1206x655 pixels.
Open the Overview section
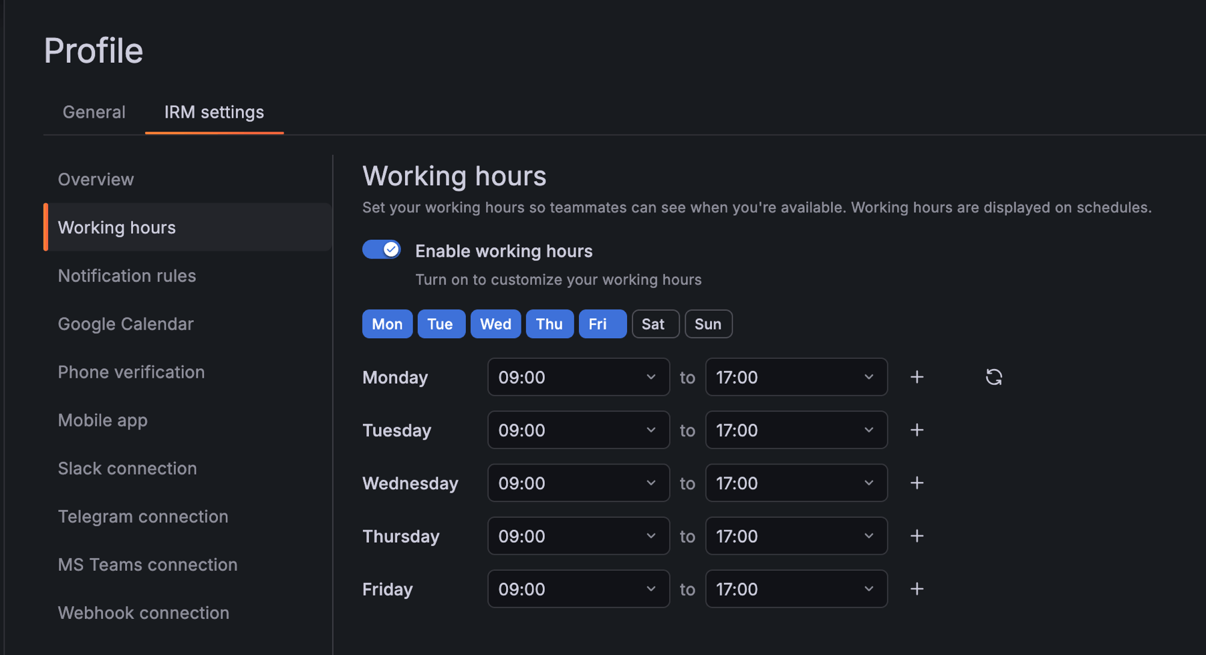click(96, 179)
